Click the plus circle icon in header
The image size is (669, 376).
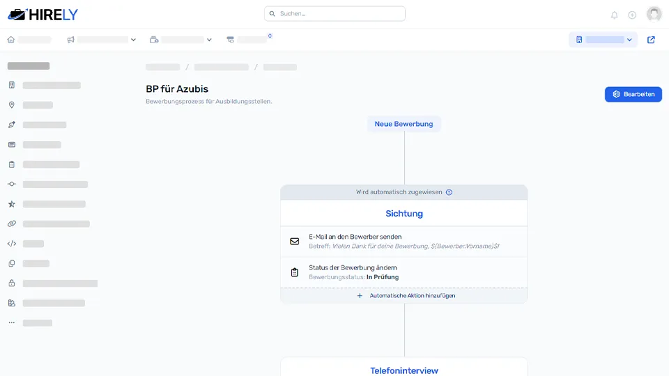(632, 15)
